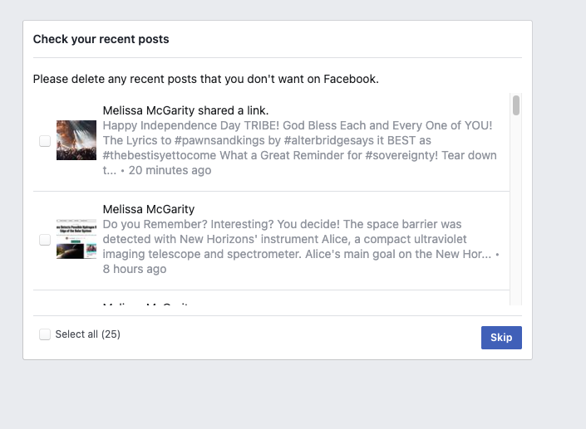This screenshot has width=586, height=429.
Task: Click 'Please delete any recent posts' instruction text
Action: pos(206,79)
